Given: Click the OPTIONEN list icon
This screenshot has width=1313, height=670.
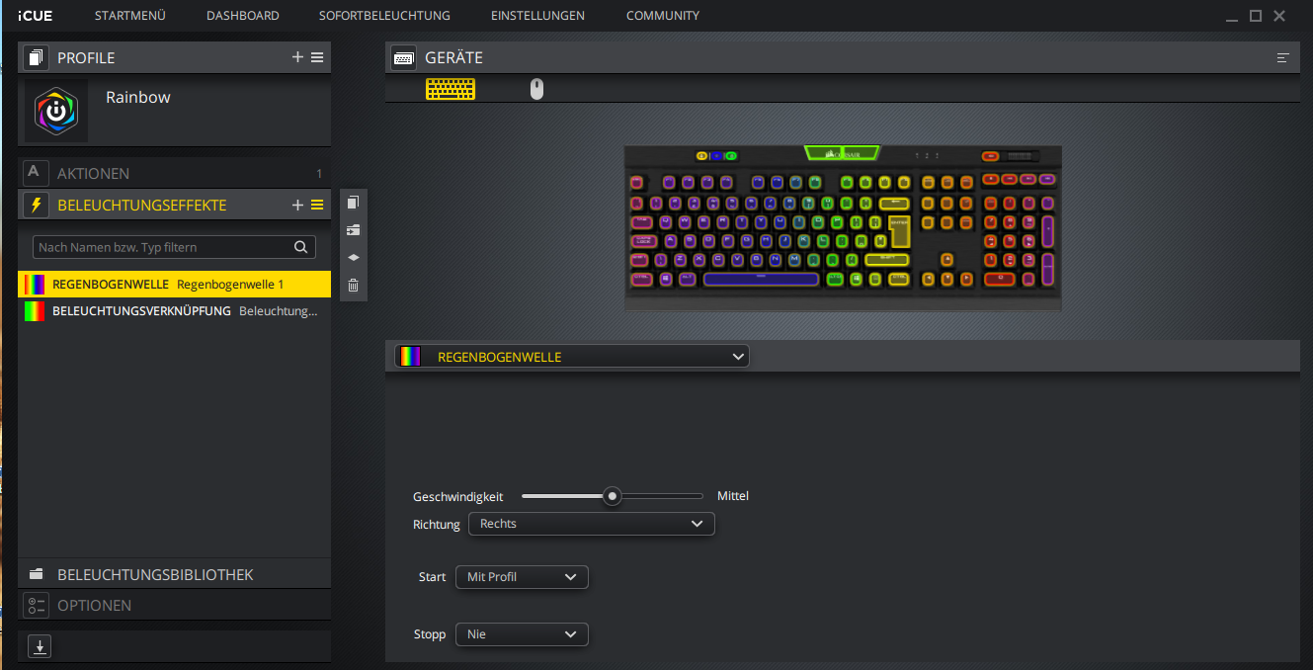Looking at the screenshot, I should [x=37, y=606].
